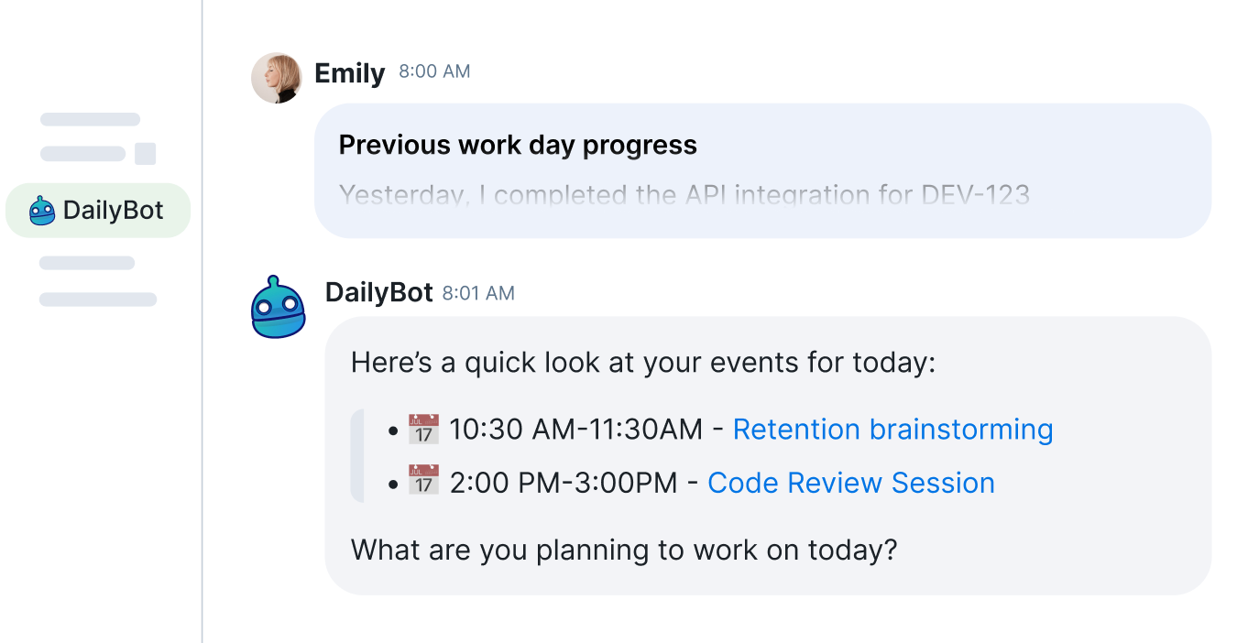Click the DailyBot sender name in chat
Screen dimensions: 1259x643
coord(378,292)
